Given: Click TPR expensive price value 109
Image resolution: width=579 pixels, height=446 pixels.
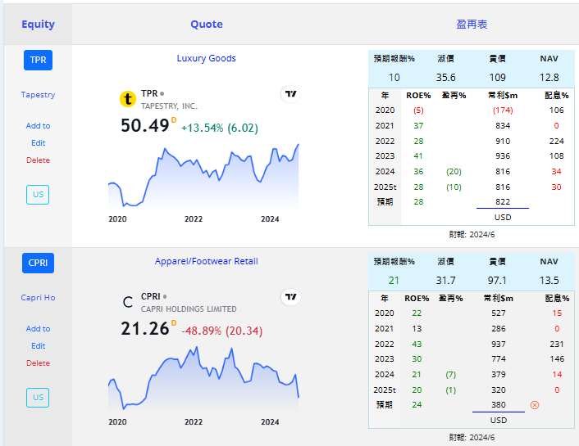Looking at the screenshot, I should 497,78.
